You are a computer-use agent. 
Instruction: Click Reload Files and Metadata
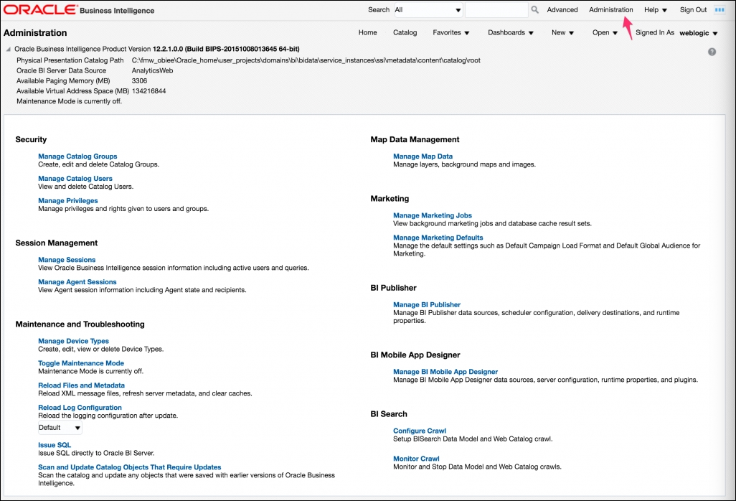81,385
